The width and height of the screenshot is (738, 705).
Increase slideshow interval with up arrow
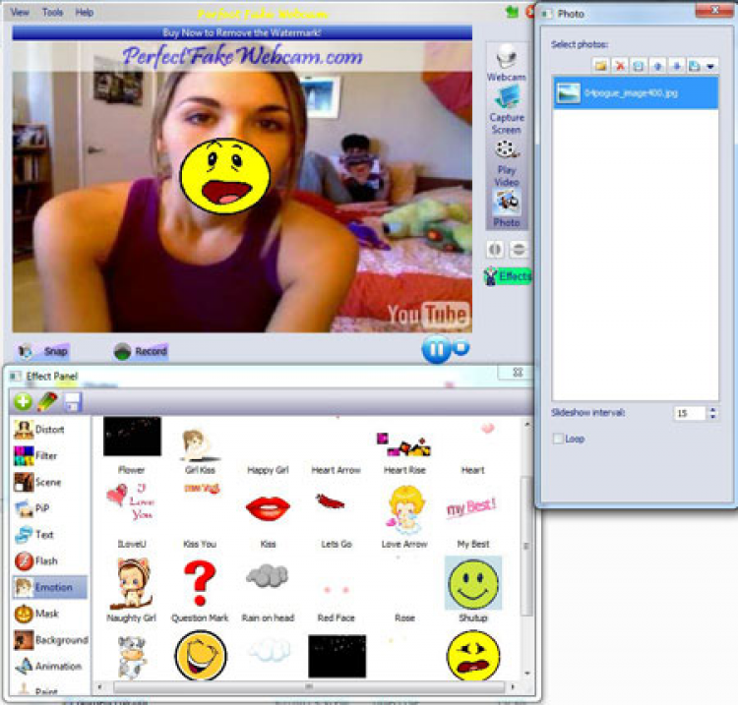pyautogui.click(x=712, y=410)
